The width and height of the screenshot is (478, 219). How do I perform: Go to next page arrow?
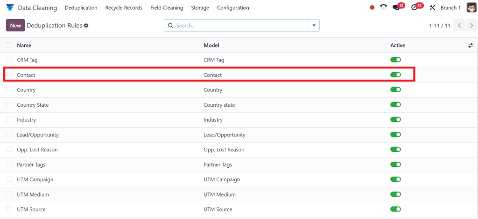click(471, 26)
